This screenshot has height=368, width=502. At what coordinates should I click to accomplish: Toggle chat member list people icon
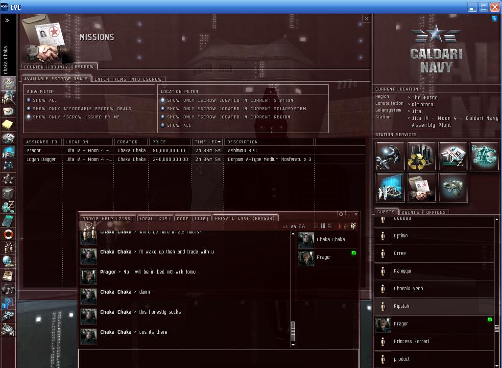click(x=354, y=226)
